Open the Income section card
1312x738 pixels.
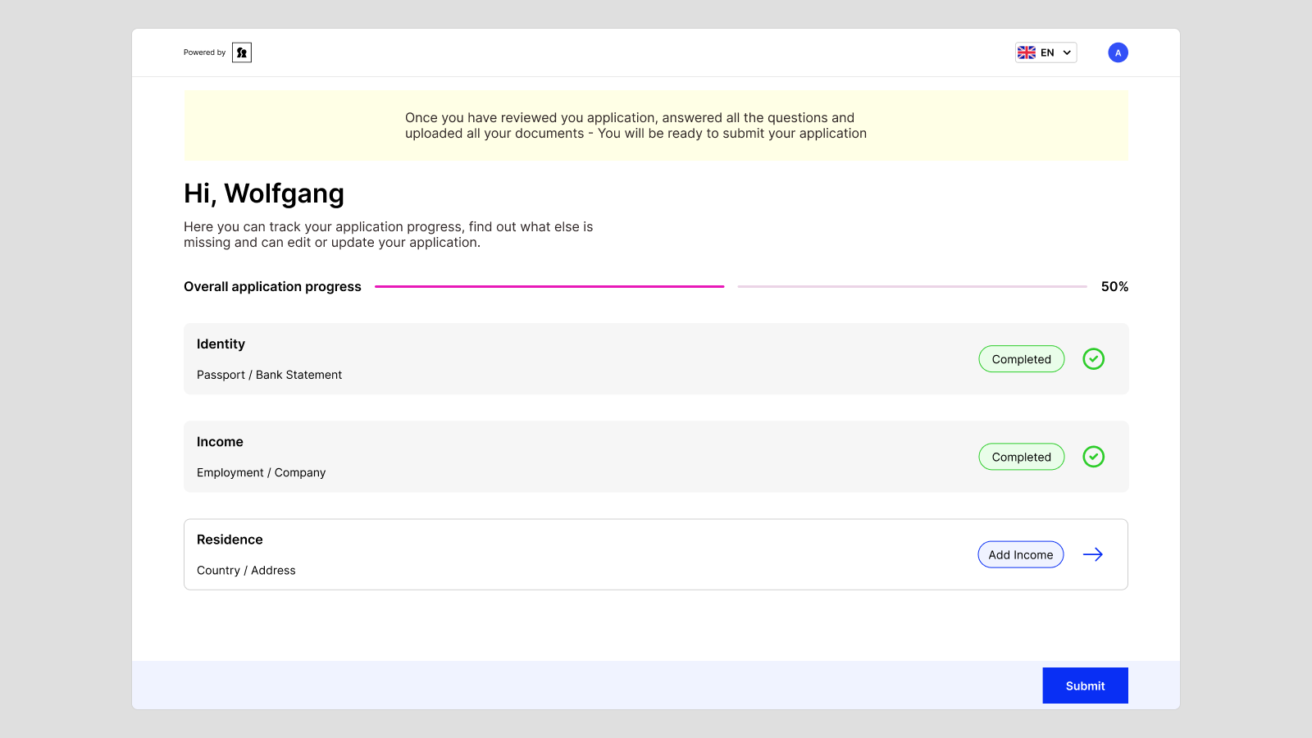tap(656, 457)
